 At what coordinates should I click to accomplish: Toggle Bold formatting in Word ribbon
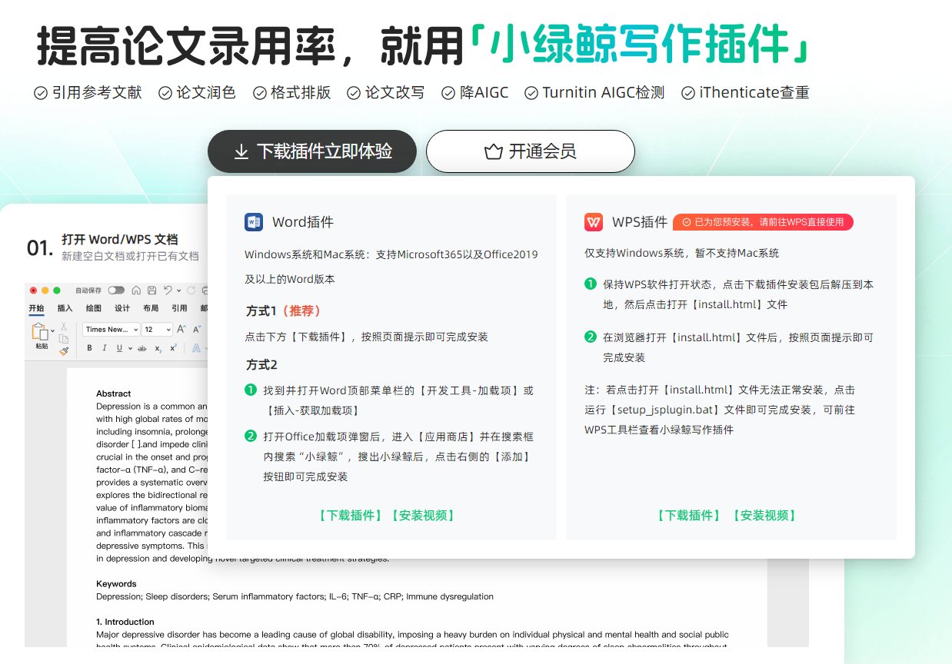tap(89, 348)
